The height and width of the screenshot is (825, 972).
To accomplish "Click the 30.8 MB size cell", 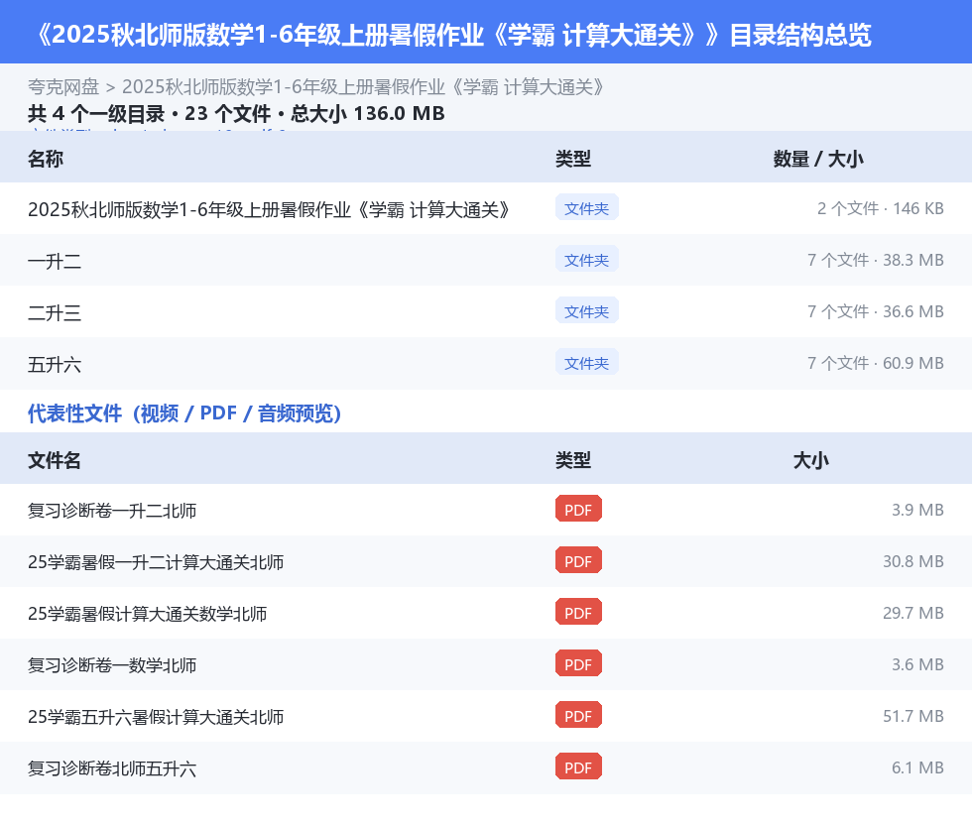I will point(913,561).
